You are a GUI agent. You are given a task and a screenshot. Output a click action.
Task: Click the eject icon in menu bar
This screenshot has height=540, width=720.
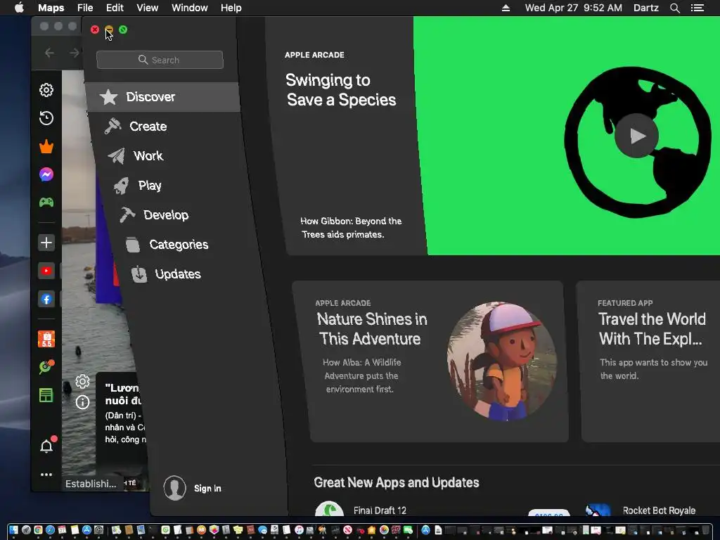click(x=506, y=8)
